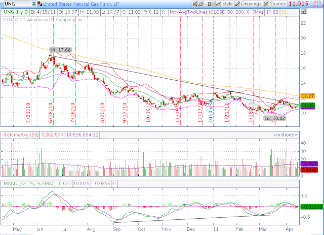Click the MACD average value 0.0075

(x=82, y=184)
